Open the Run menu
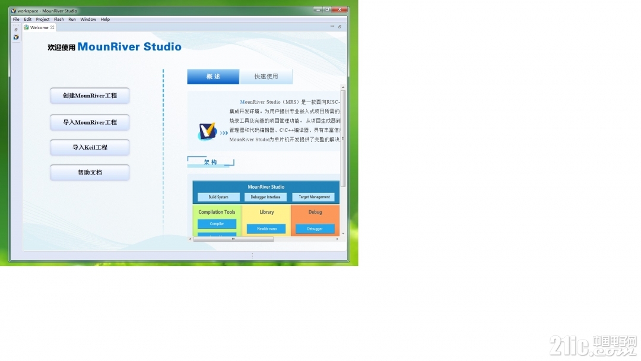This screenshot has height=361, width=641. pyautogui.click(x=72, y=19)
